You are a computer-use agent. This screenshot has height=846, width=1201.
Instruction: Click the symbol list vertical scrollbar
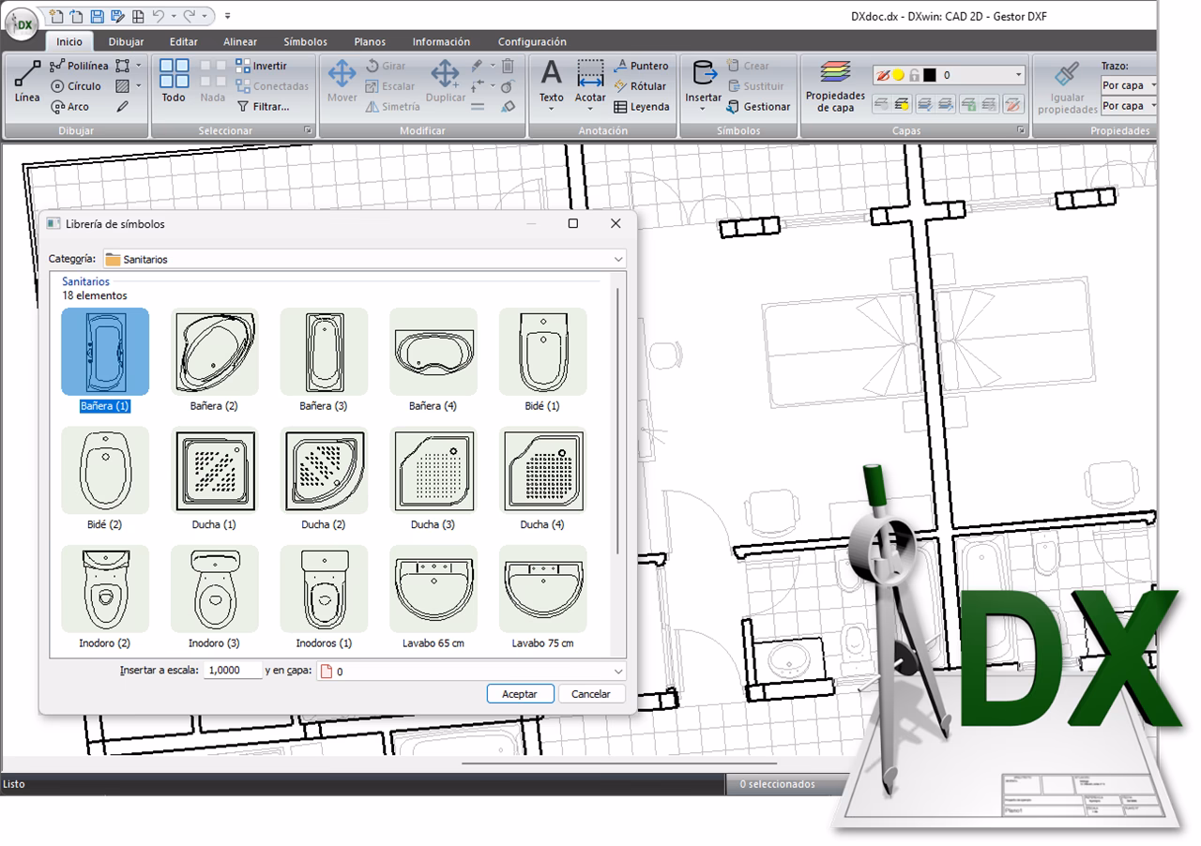(617, 420)
